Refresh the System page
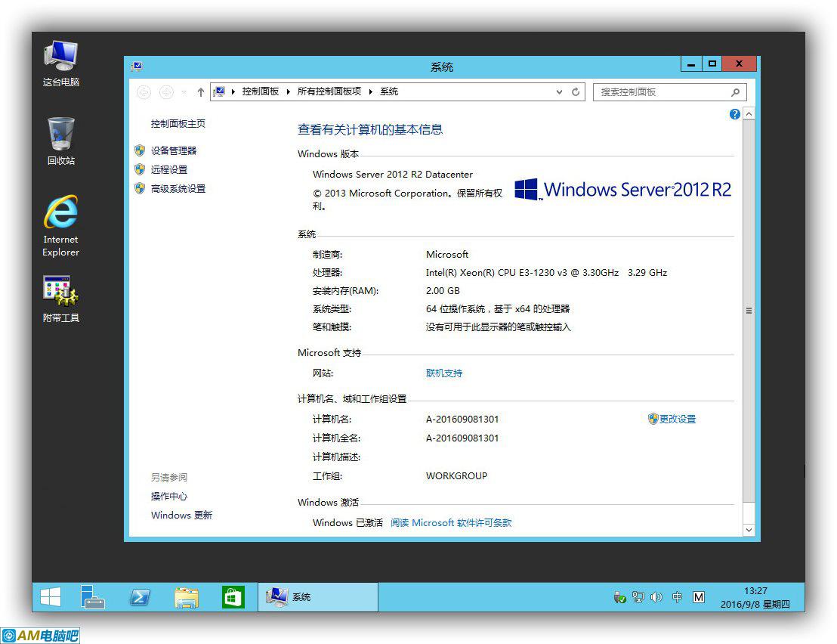The image size is (837, 644). point(576,92)
